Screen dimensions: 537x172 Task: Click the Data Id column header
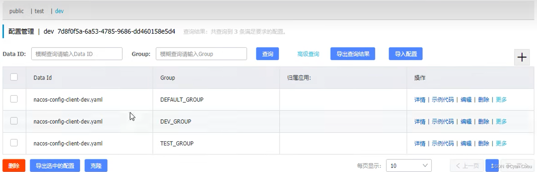click(x=43, y=78)
